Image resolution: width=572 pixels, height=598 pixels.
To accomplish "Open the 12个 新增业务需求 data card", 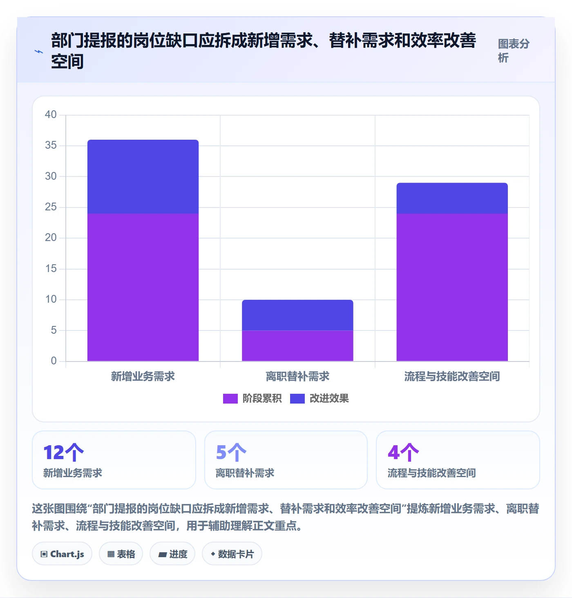I will [x=114, y=460].
